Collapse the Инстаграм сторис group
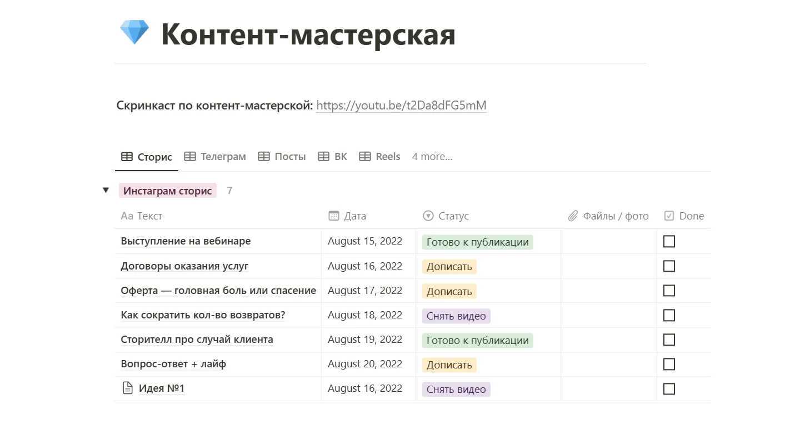The width and height of the screenshot is (795, 424). [106, 191]
